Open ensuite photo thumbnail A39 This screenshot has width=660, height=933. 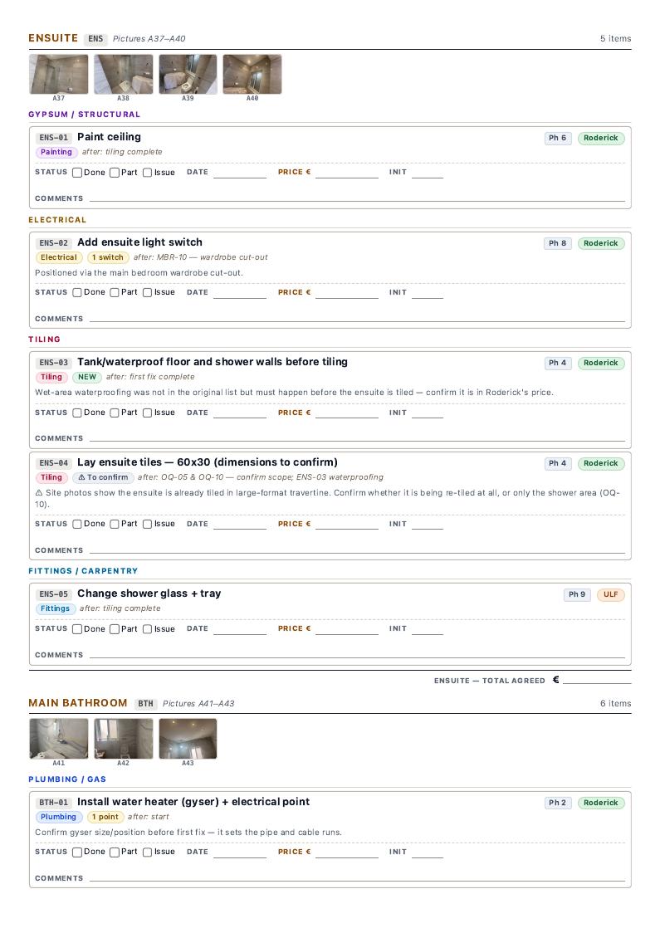[188, 75]
